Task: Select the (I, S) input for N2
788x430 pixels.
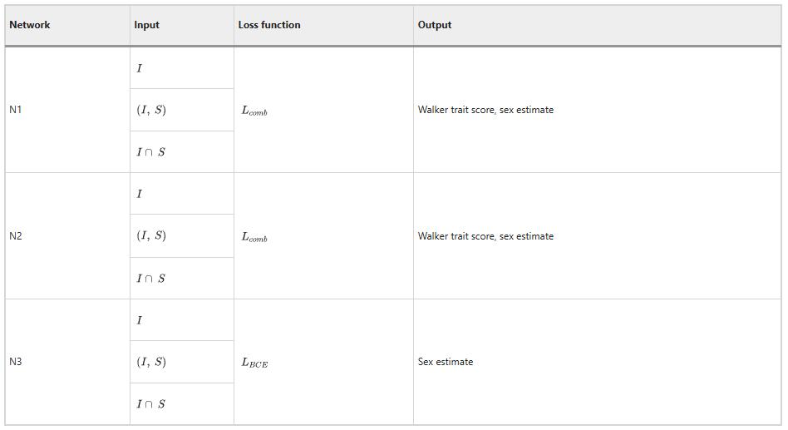Action: pos(151,236)
